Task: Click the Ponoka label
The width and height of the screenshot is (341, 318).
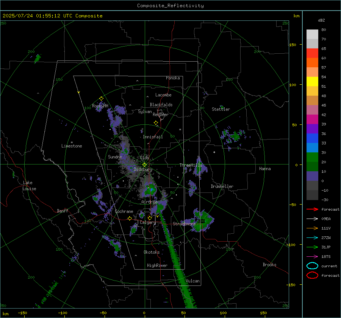Action: 173,78
